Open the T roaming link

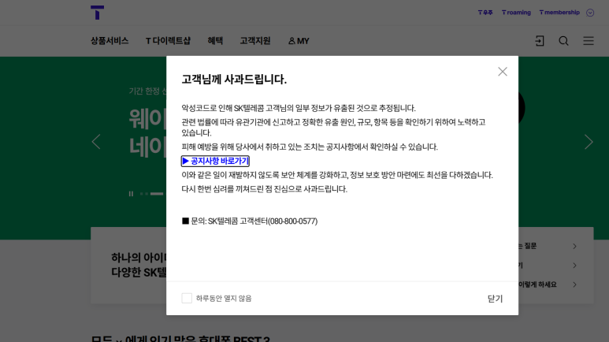click(x=516, y=13)
